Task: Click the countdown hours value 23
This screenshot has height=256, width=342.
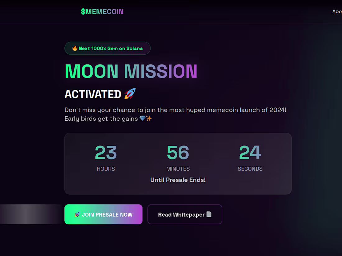Action: tap(106, 153)
